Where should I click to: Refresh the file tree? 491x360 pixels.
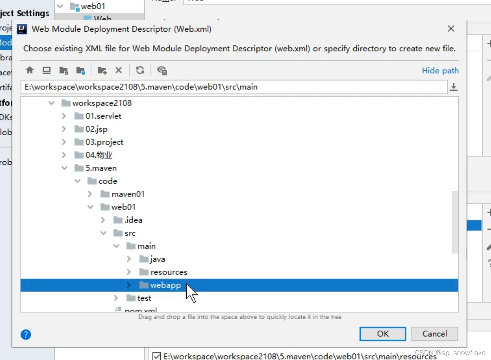pos(140,70)
